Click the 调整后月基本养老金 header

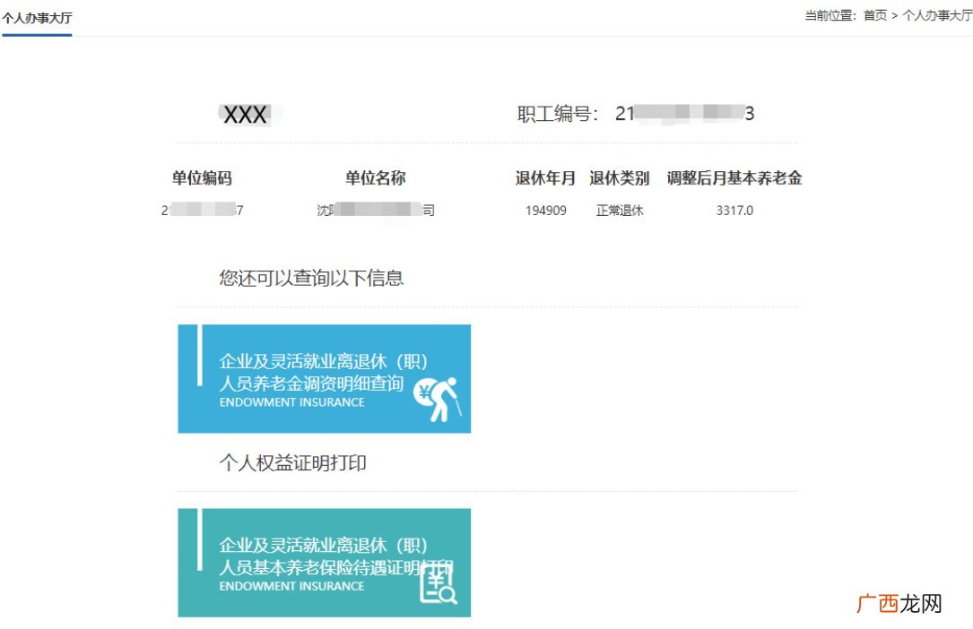click(734, 178)
